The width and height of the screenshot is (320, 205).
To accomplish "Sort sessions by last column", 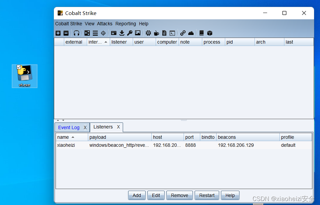I will [x=299, y=42].
